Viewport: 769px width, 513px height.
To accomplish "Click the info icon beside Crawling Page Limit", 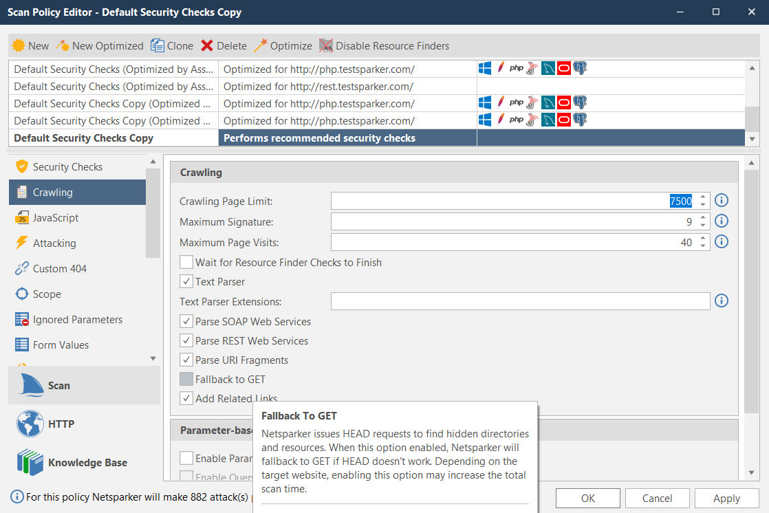I will 721,200.
